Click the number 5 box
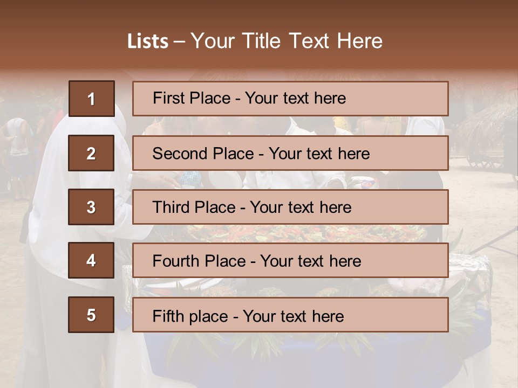This screenshot has height=388, width=518. click(x=91, y=315)
